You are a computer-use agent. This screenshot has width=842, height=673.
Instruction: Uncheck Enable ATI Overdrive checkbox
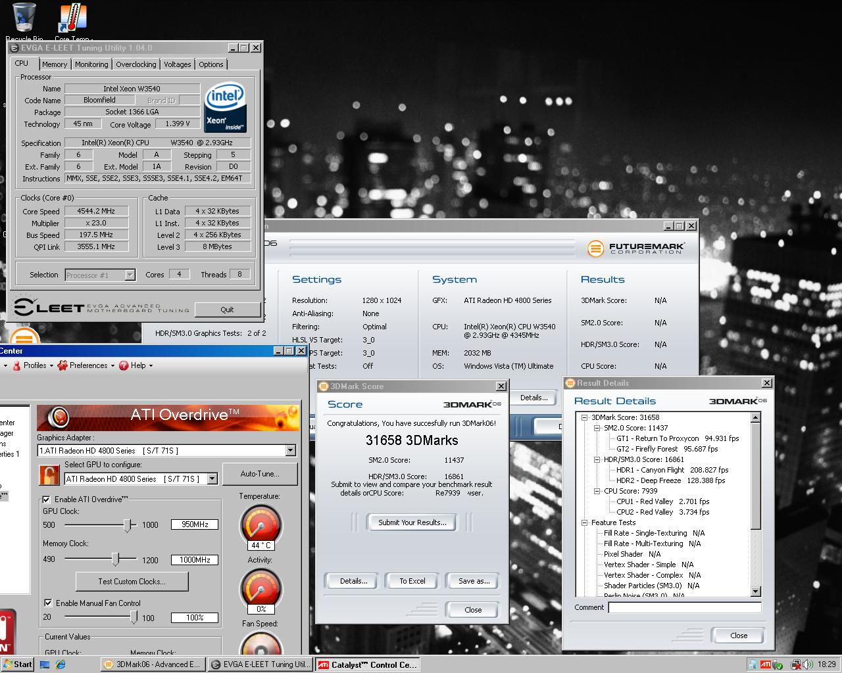(47, 499)
